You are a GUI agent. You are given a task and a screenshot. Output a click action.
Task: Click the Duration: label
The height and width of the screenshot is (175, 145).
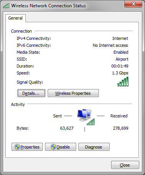25,66
